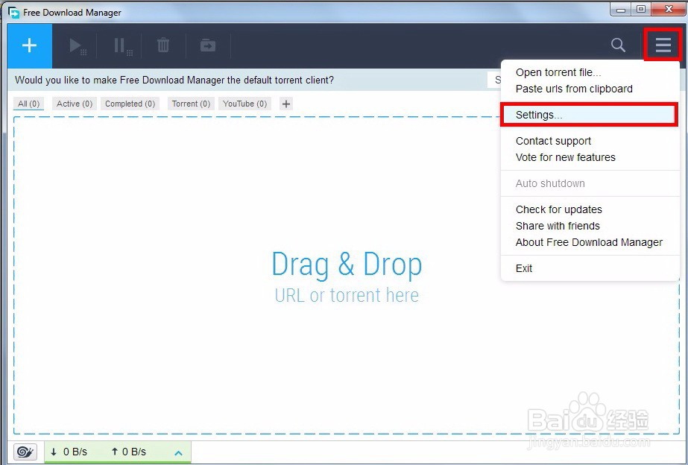Image resolution: width=688 pixels, height=465 pixels.
Task: Click the Auto shutdown menu entry
Action: tap(590, 183)
